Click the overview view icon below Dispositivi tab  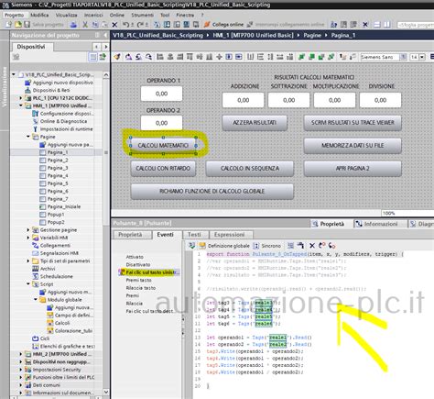click(92, 57)
